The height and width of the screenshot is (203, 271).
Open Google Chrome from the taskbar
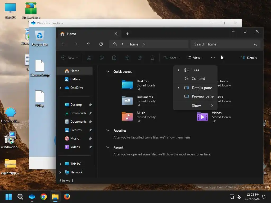click(44, 197)
